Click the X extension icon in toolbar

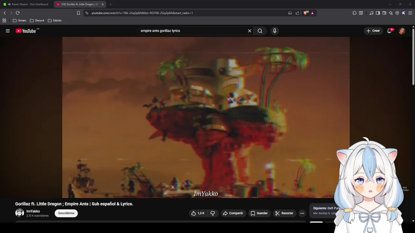coord(404,13)
